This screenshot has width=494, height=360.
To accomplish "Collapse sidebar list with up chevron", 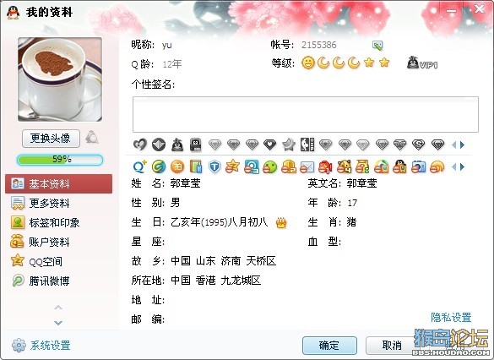I will pyautogui.click(x=58, y=307).
